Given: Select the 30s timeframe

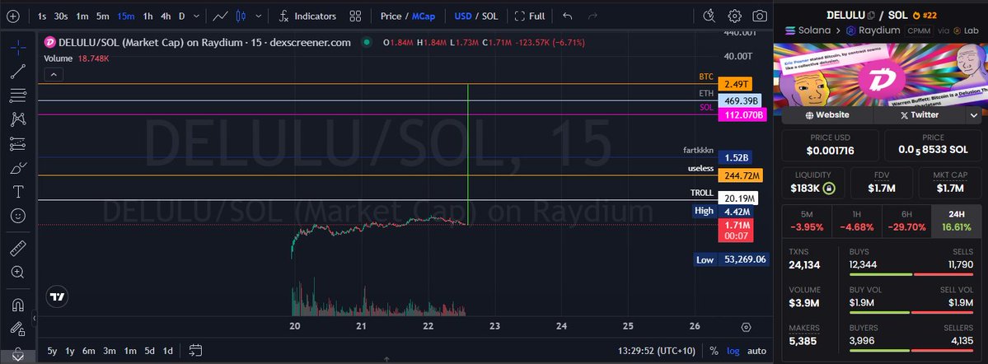Looking at the screenshot, I should pyautogui.click(x=61, y=16).
